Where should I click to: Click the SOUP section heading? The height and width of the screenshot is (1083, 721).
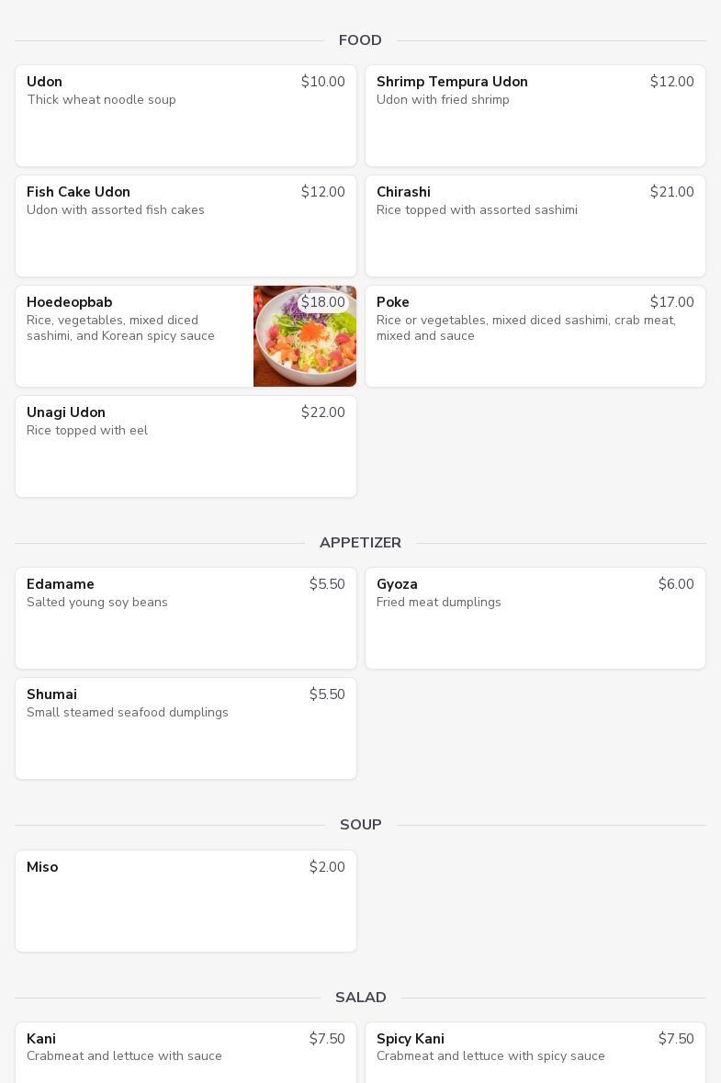click(360, 825)
